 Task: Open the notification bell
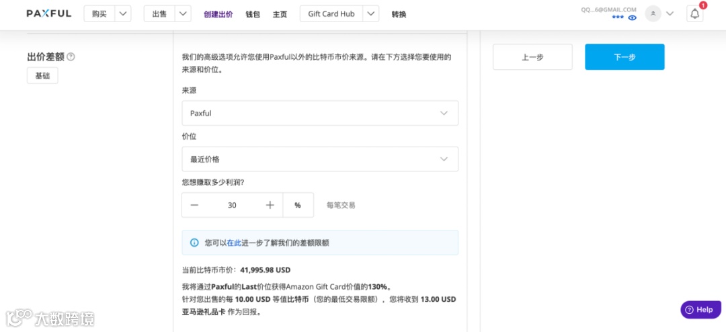coord(694,14)
